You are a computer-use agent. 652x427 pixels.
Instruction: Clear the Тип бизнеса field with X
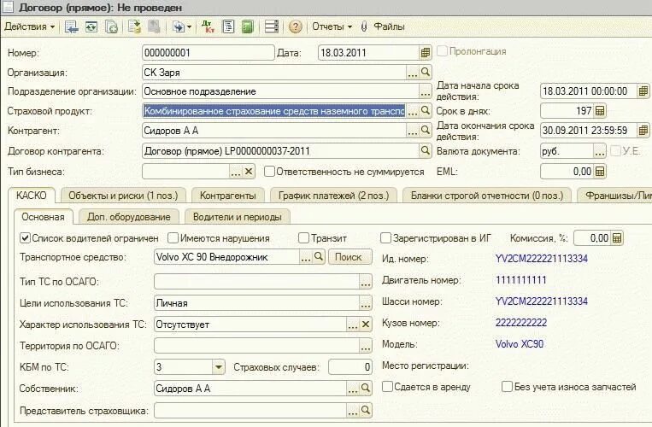tap(249, 171)
